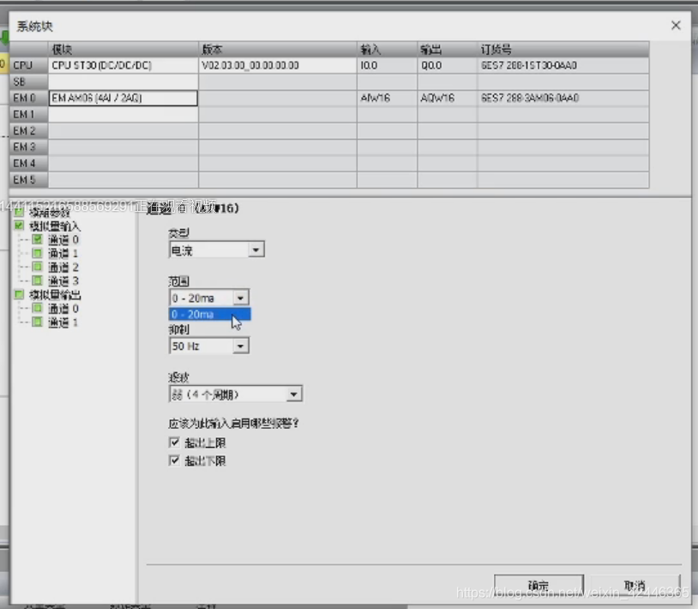The height and width of the screenshot is (609, 698).
Task: Click the green check icon beside 模拟量输入
Action: (19, 226)
